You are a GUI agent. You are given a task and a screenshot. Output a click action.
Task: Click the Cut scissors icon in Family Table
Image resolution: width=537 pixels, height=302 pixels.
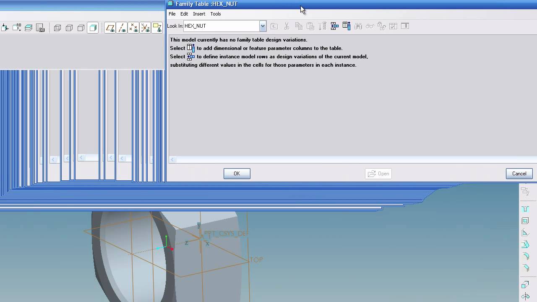287,26
